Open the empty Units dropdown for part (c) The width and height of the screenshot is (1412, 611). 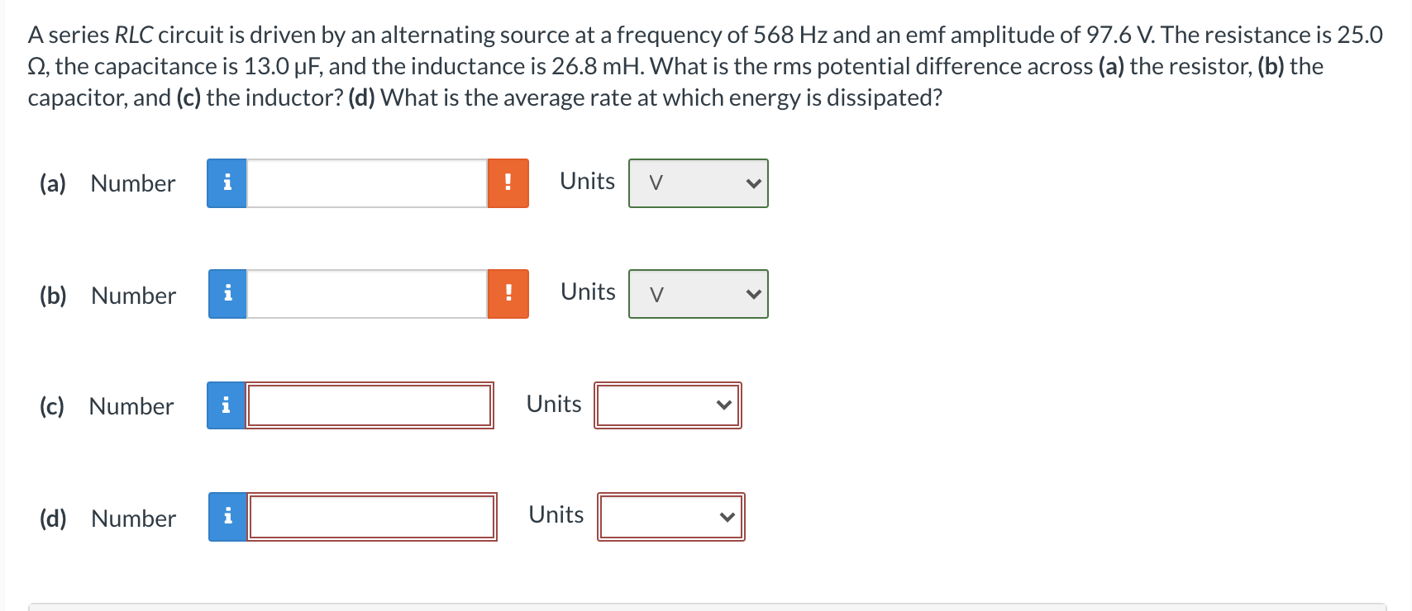[x=667, y=405]
